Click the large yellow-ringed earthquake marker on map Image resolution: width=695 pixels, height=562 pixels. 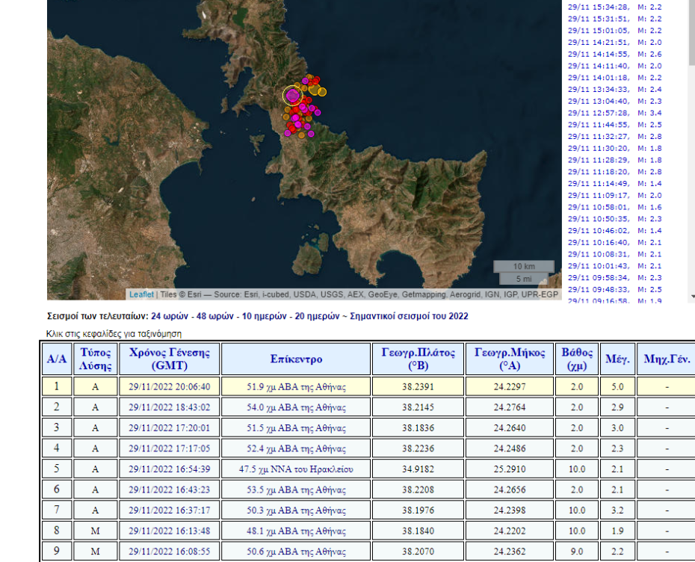coord(292,95)
